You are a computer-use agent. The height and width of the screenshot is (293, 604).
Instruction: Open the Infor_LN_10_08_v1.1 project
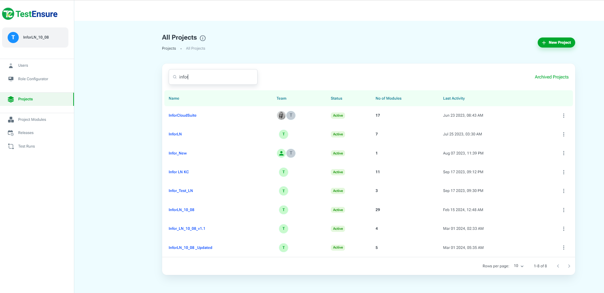[187, 228]
